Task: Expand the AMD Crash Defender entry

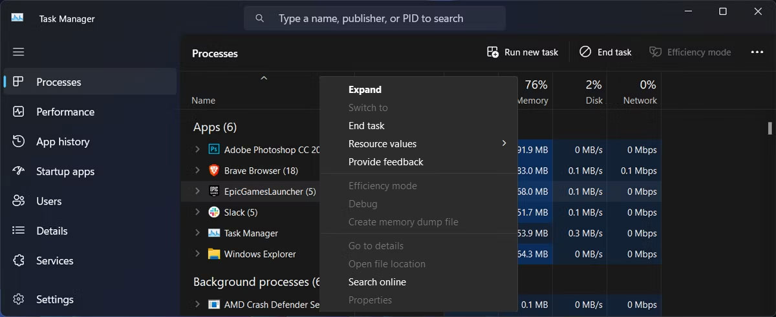Action: pos(197,304)
